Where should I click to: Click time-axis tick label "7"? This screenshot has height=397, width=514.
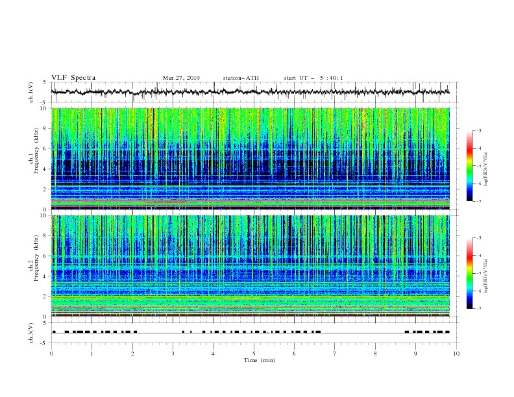[x=335, y=354]
